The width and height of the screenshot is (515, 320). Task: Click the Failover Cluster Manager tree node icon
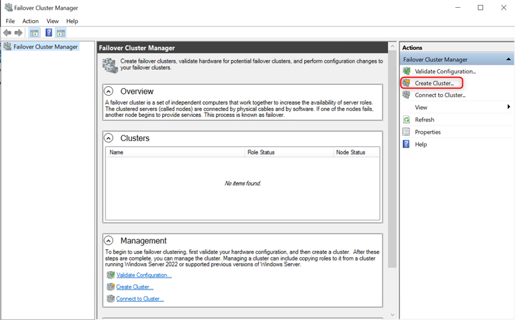coord(7,47)
